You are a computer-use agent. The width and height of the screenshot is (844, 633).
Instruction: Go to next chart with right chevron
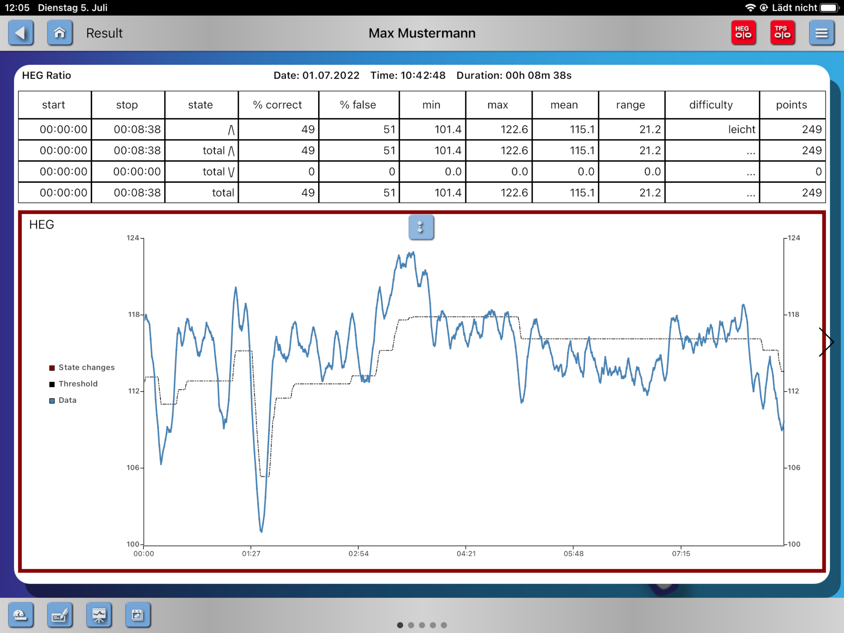point(826,342)
